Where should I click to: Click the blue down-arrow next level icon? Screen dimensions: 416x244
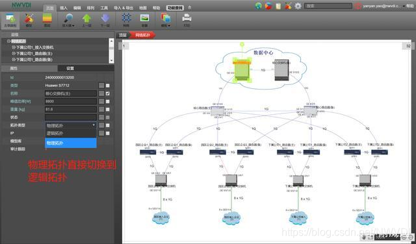click(x=105, y=19)
